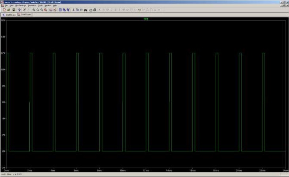Click the Draw Wire pencil icon
The image size is (289, 177).
99,10
